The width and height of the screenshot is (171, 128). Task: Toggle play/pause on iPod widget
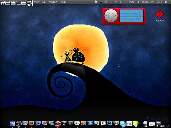111,20
